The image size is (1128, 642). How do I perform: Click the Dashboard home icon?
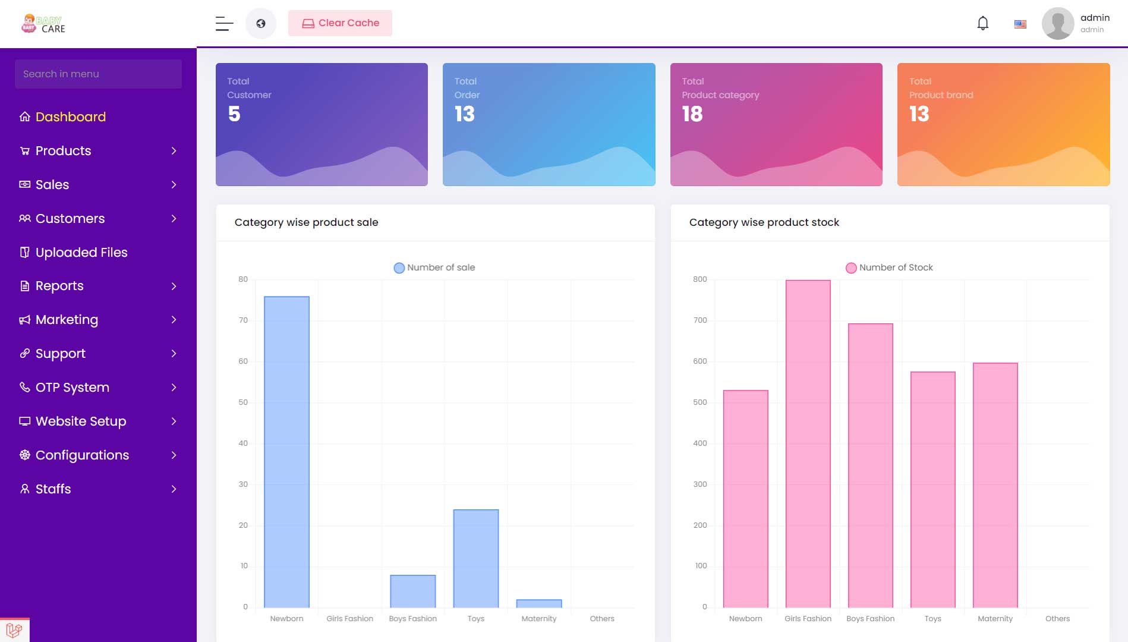click(24, 117)
